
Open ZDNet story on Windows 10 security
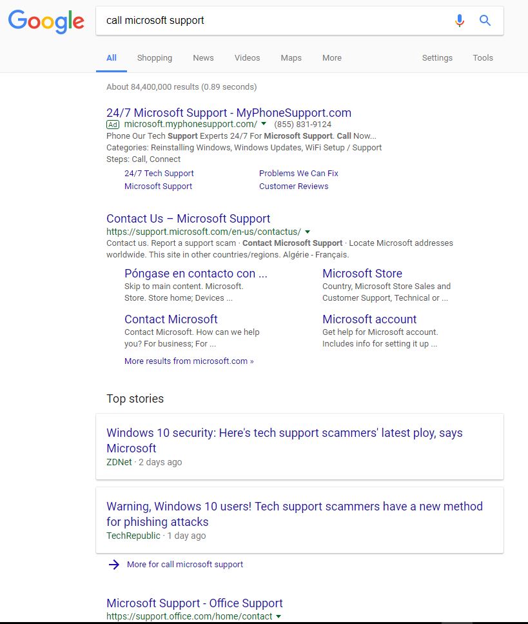(285, 440)
